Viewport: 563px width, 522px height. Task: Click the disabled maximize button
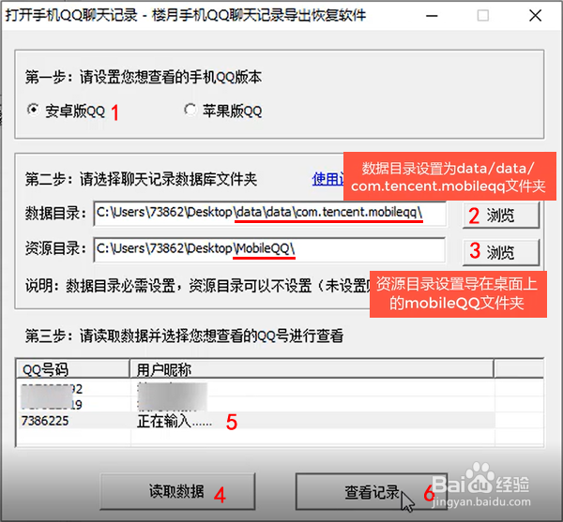(483, 16)
